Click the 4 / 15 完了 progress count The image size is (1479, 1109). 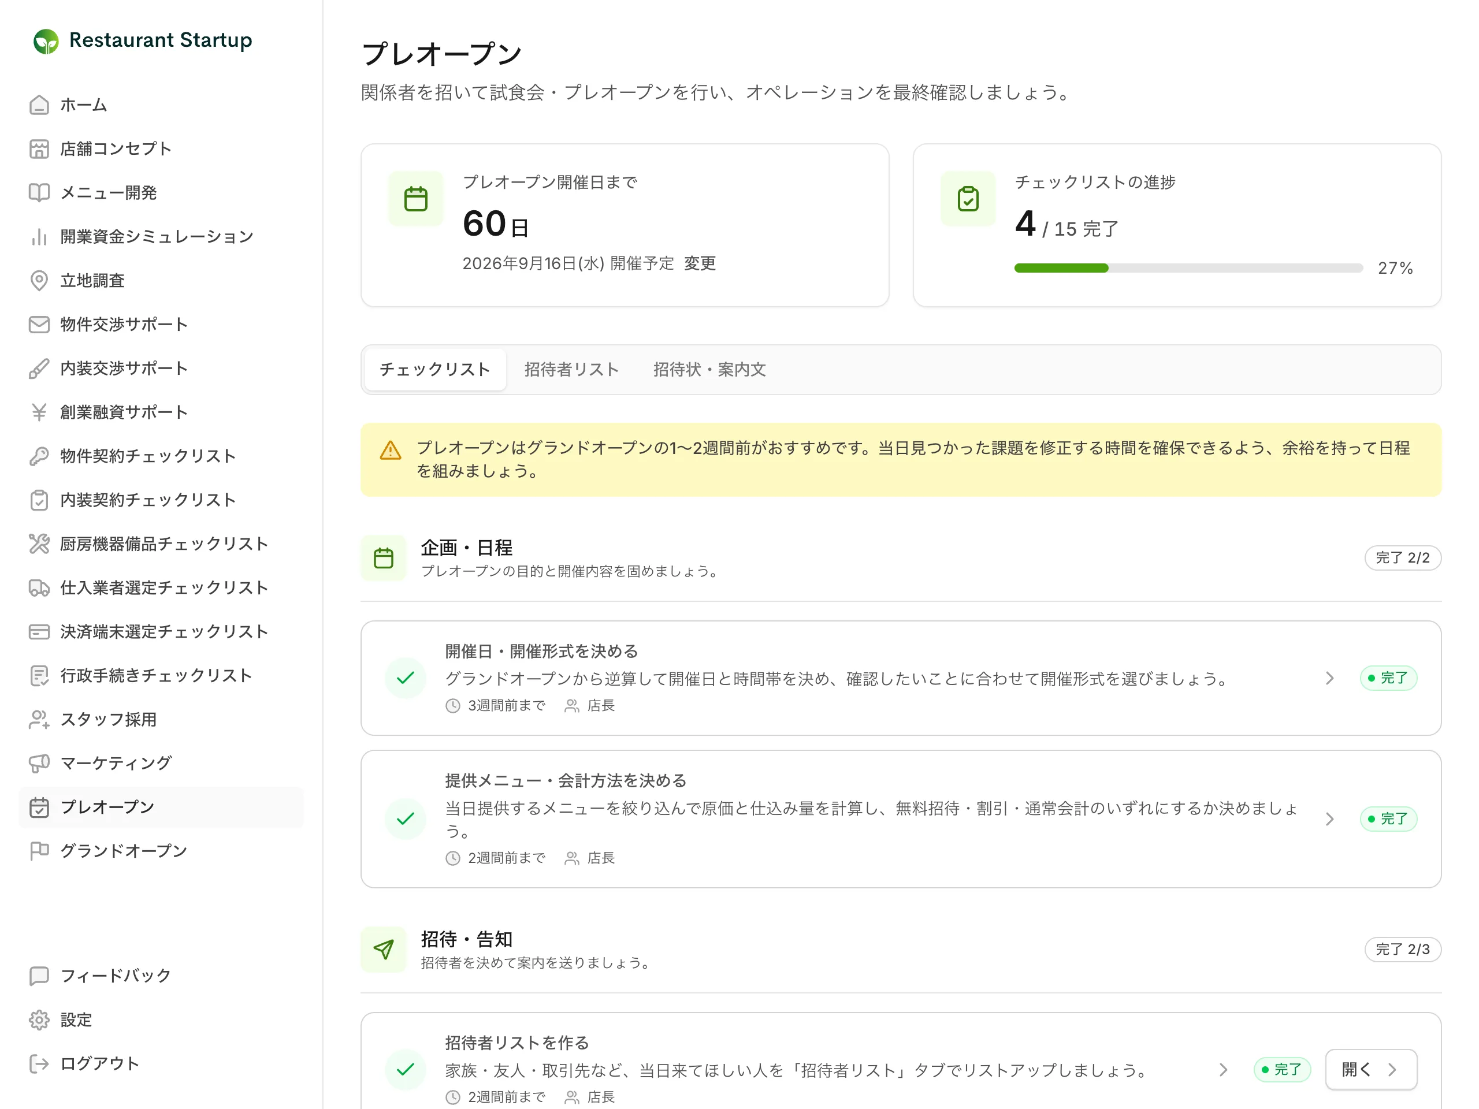point(1066,224)
